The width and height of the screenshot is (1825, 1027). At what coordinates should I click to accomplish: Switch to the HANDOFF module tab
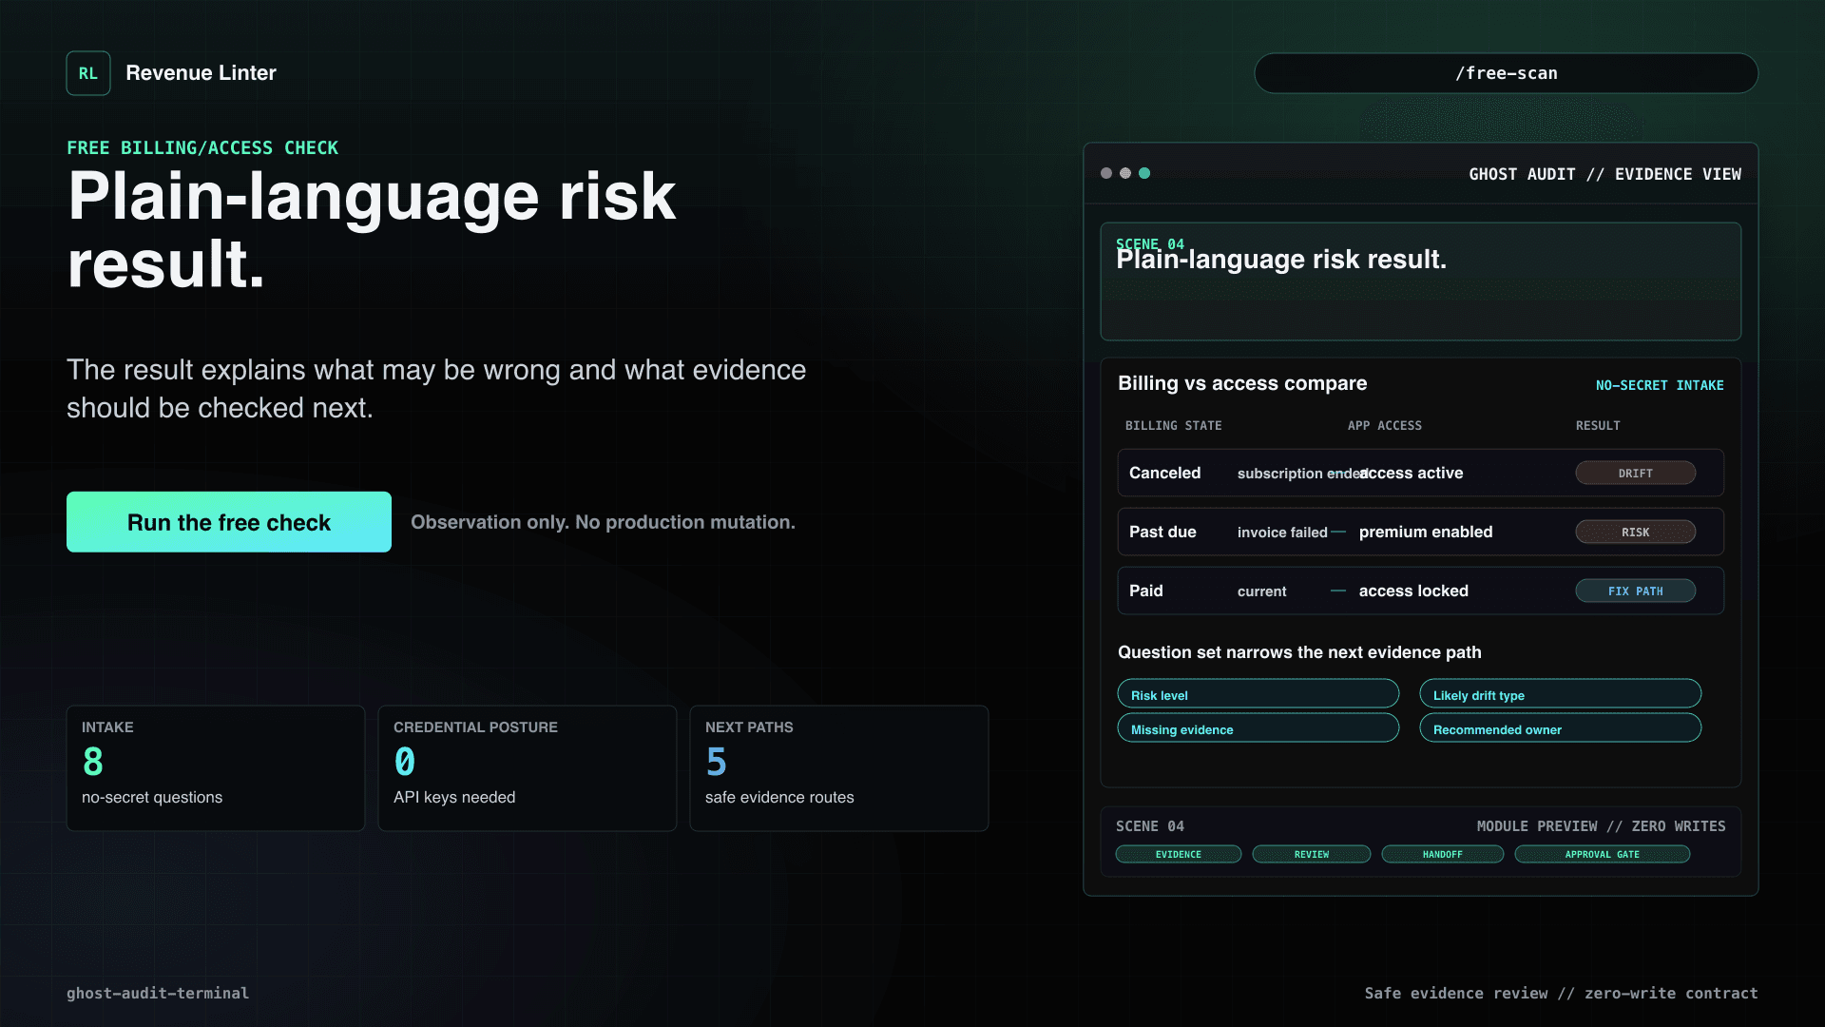click(x=1442, y=854)
